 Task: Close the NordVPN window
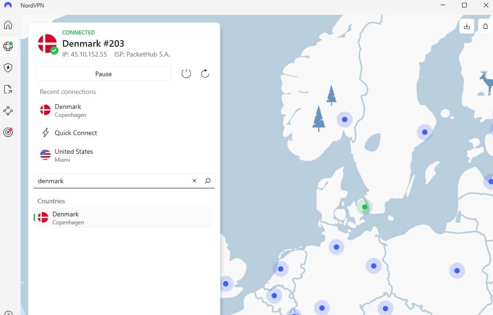tap(486, 5)
